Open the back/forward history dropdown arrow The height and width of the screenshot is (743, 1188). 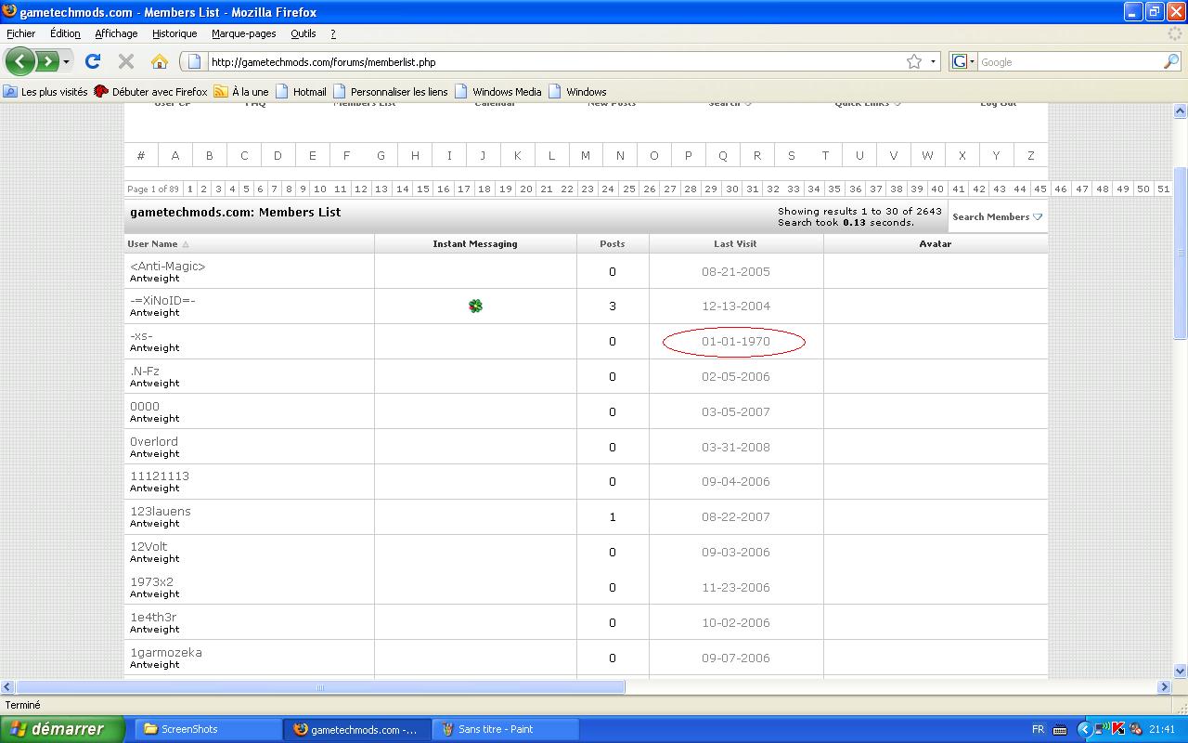(66, 62)
